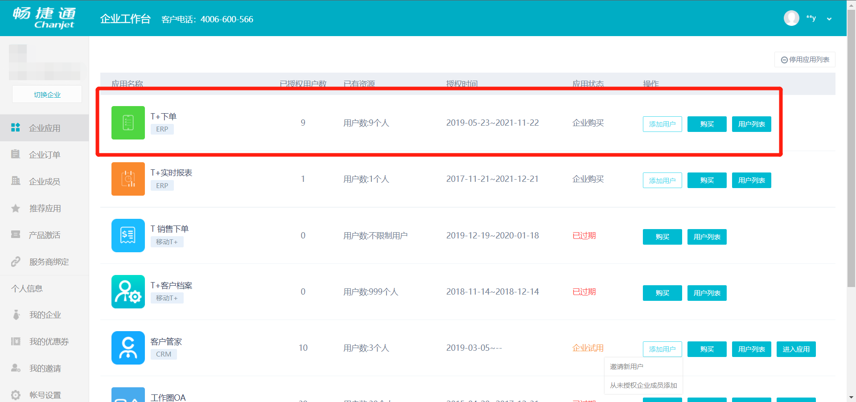
Task: Click the T+客户档案 app name
Action: click(x=171, y=285)
